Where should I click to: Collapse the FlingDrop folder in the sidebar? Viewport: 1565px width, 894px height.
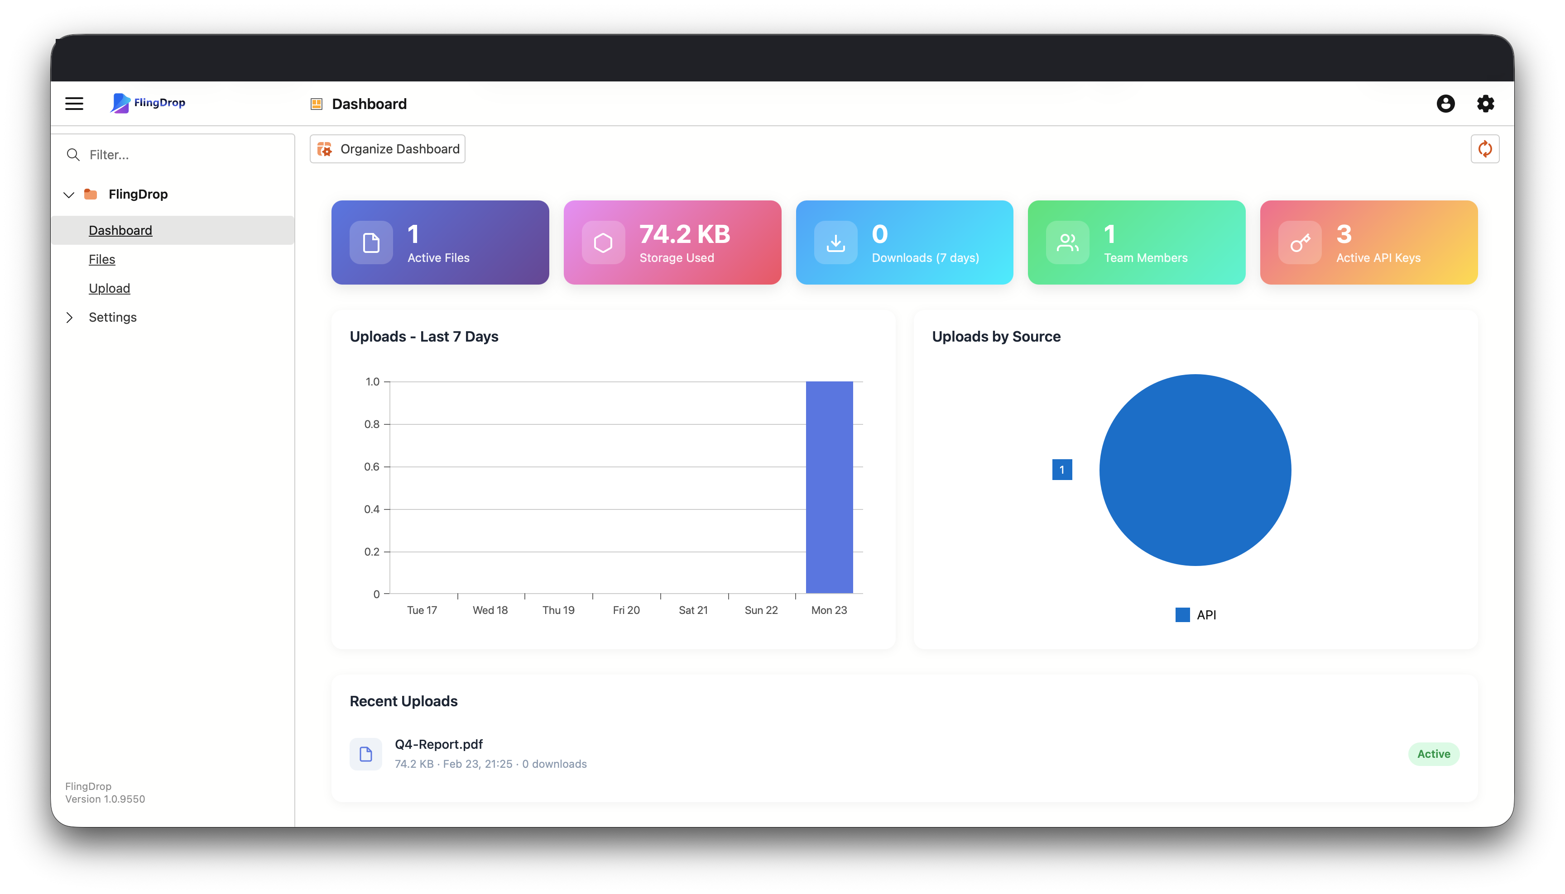69,194
